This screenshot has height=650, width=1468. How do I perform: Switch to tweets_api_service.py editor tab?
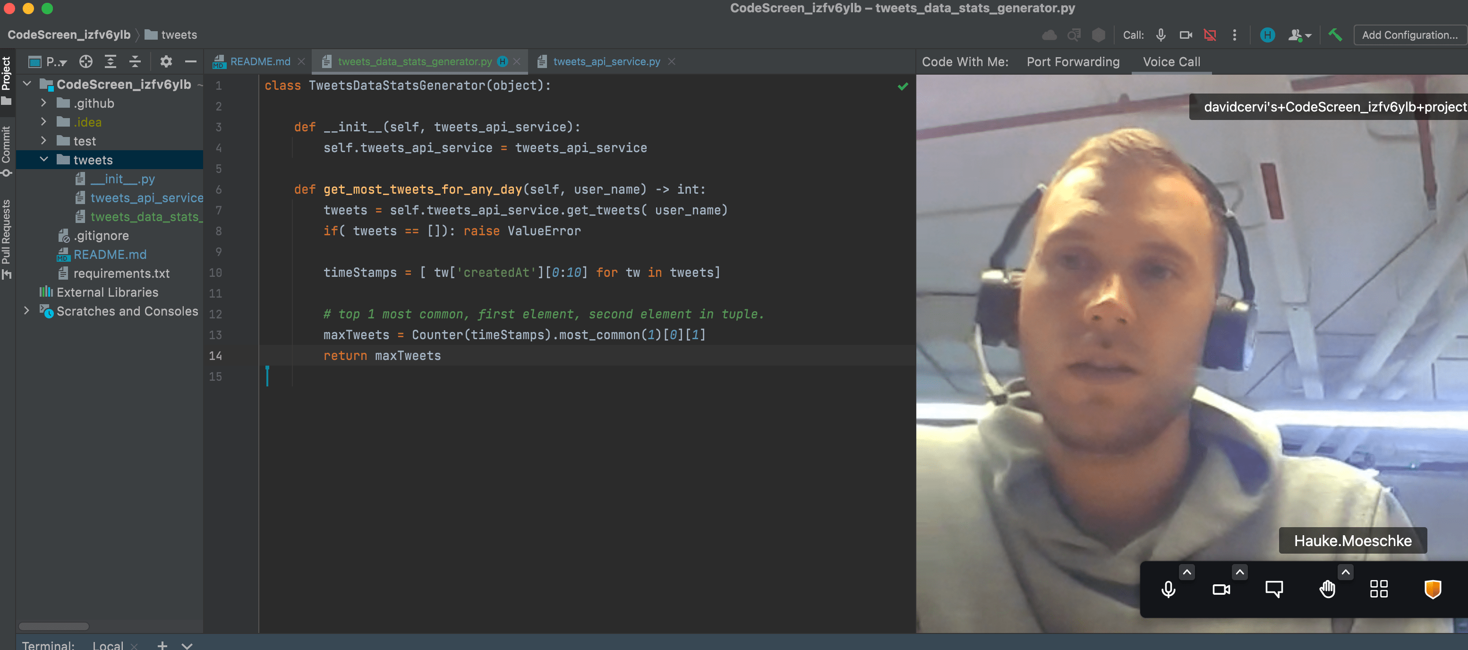606,61
